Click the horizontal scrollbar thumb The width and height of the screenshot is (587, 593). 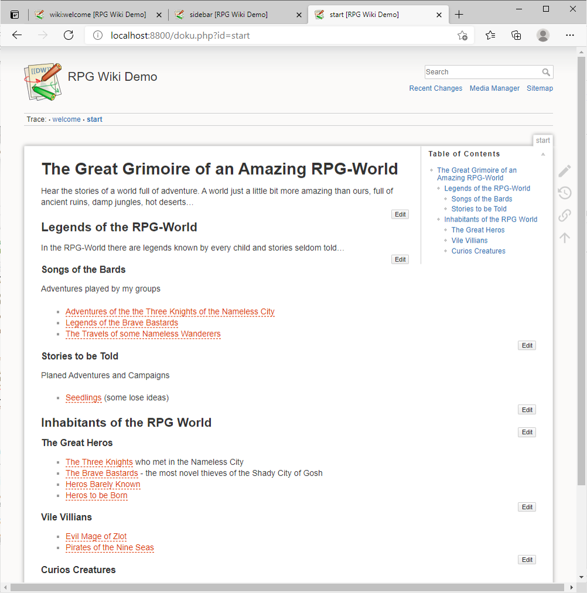[287, 587]
